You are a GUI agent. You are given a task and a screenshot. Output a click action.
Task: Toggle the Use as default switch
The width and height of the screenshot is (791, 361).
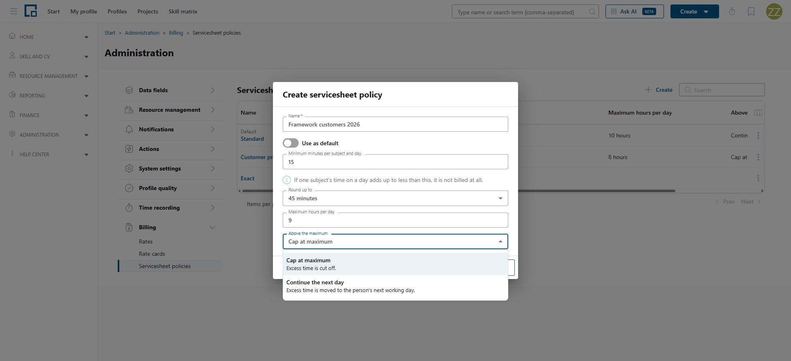click(x=290, y=143)
